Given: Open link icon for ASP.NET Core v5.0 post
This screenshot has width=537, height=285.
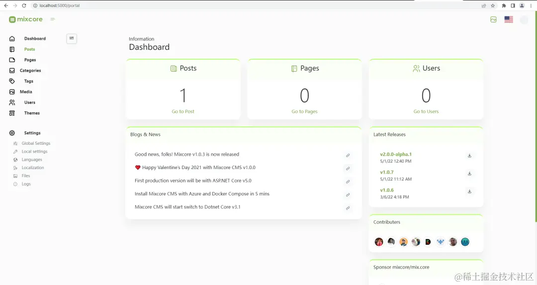Looking at the screenshot, I should point(348,182).
